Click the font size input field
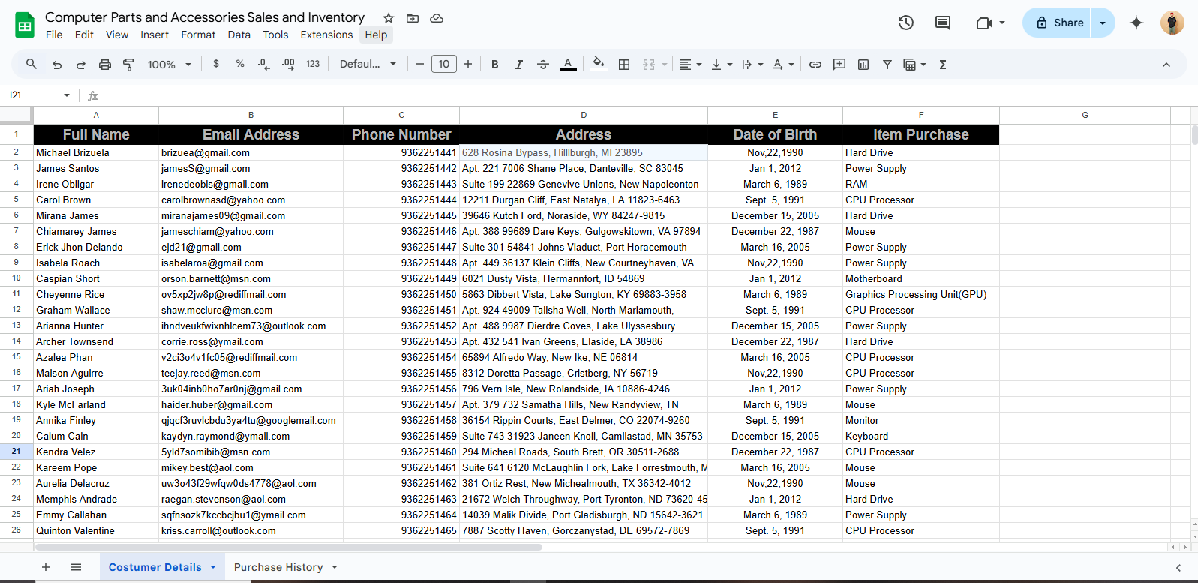Viewport: 1198px width, 583px height. pyautogui.click(x=444, y=64)
